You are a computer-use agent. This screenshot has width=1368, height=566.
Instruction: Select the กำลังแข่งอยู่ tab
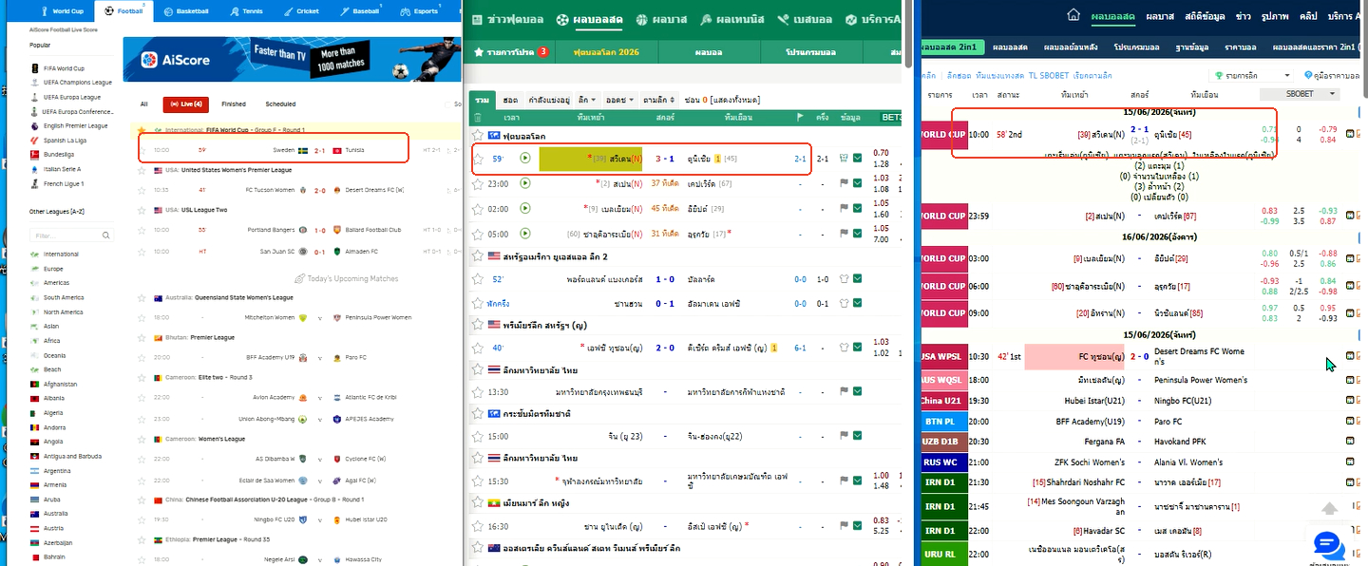[549, 100]
